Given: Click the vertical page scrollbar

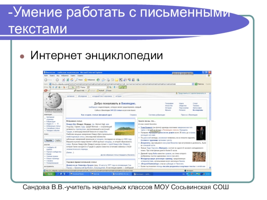Looking at the screenshot, I should 210,131.
